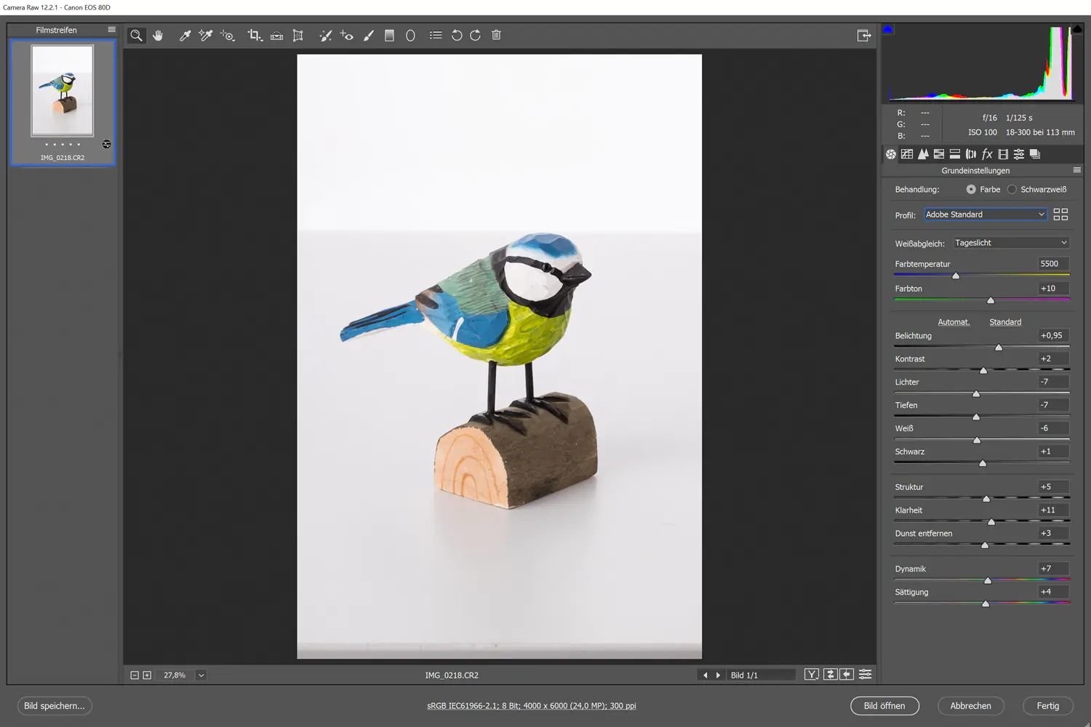
Task: Apply Automat. tone adjustments
Action: pos(954,321)
